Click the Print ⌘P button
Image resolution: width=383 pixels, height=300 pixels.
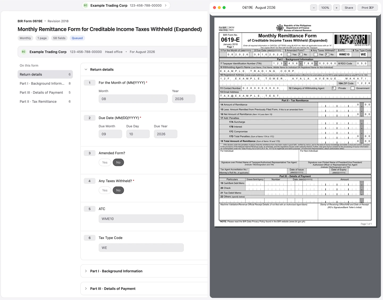368,8
